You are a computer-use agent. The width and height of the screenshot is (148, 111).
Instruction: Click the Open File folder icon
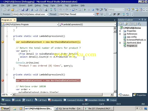tap(12, 10)
